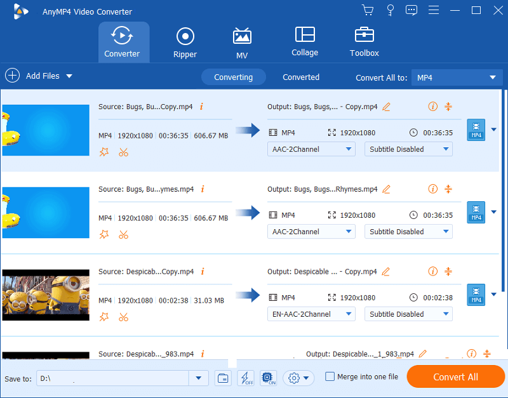Toggle the ultrafast conversion OFF icon

pyautogui.click(x=246, y=378)
